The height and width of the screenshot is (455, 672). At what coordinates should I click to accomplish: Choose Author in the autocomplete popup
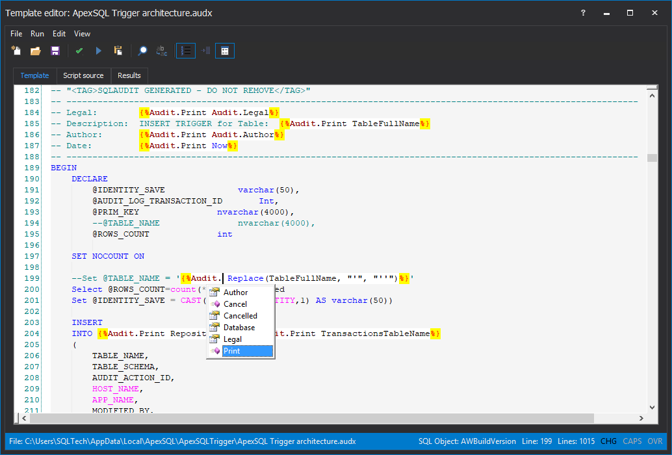coord(235,292)
